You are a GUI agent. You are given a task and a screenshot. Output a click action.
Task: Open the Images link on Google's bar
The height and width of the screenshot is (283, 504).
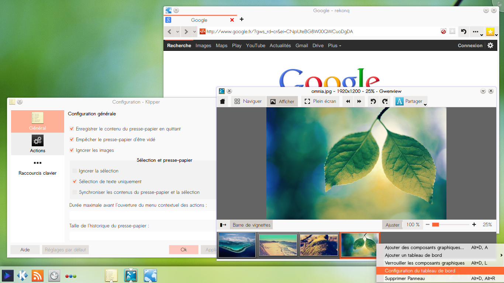click(x=203, y=46)
